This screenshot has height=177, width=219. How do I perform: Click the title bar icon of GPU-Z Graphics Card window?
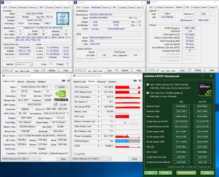pos(3,76)
